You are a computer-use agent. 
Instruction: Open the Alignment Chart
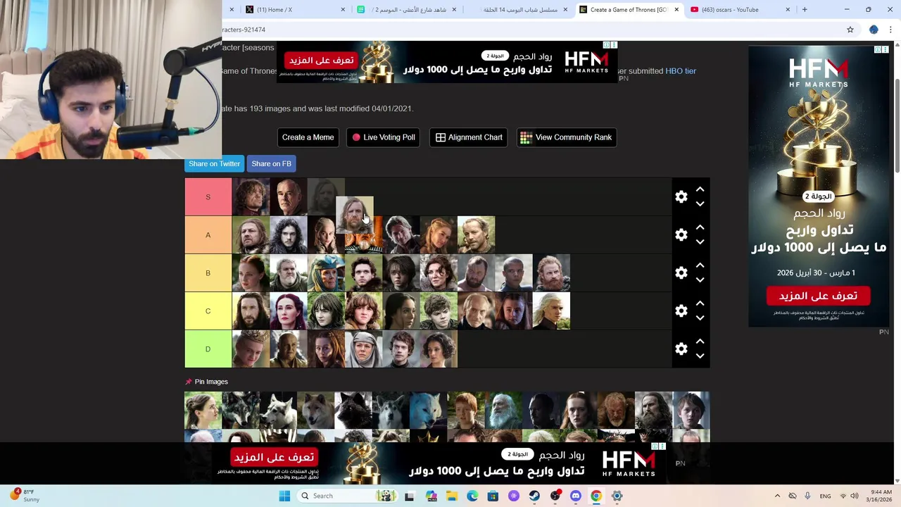[x=469, y=137]
